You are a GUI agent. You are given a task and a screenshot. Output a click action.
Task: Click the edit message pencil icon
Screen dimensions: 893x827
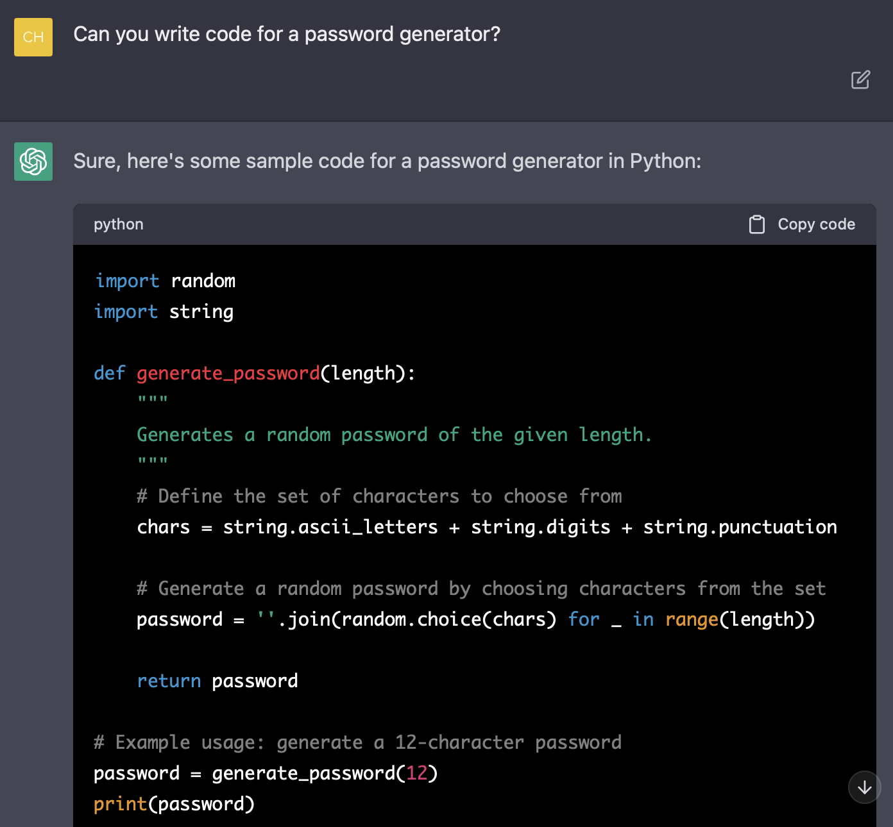click(x=860, y=79)
